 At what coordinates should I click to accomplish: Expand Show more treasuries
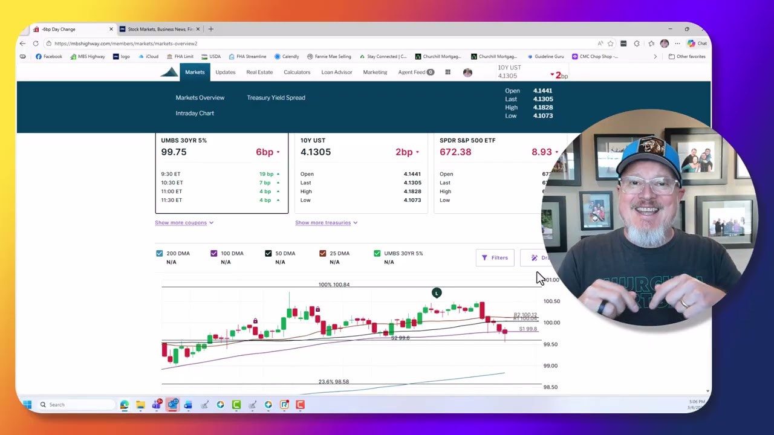point(326,223)
